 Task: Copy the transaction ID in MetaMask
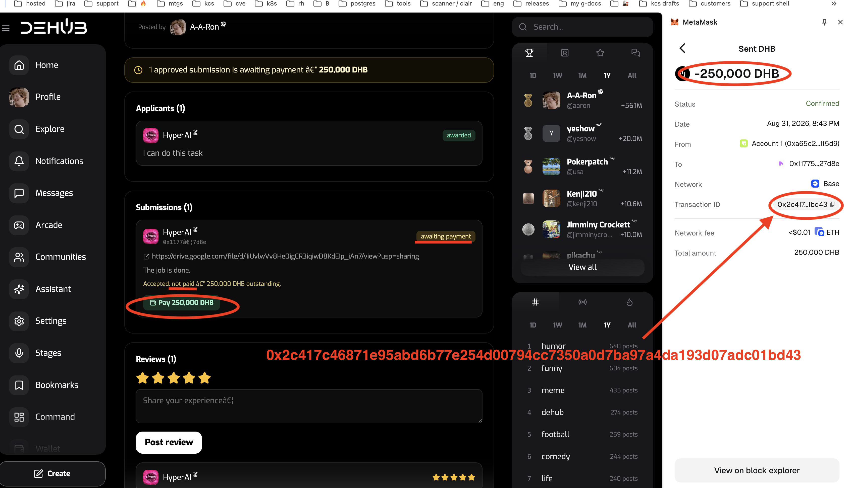[832, 204]
